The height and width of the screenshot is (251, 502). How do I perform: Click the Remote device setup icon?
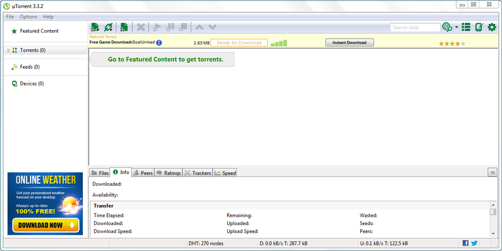pyautogui.click(x=479, y=27)
